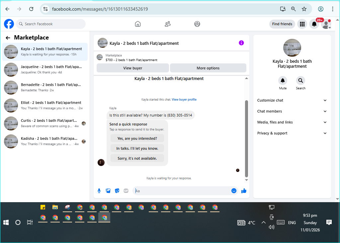Open the Groups icon in top navigation
This screenshot has height=243, width=340.
coord(197,24)
